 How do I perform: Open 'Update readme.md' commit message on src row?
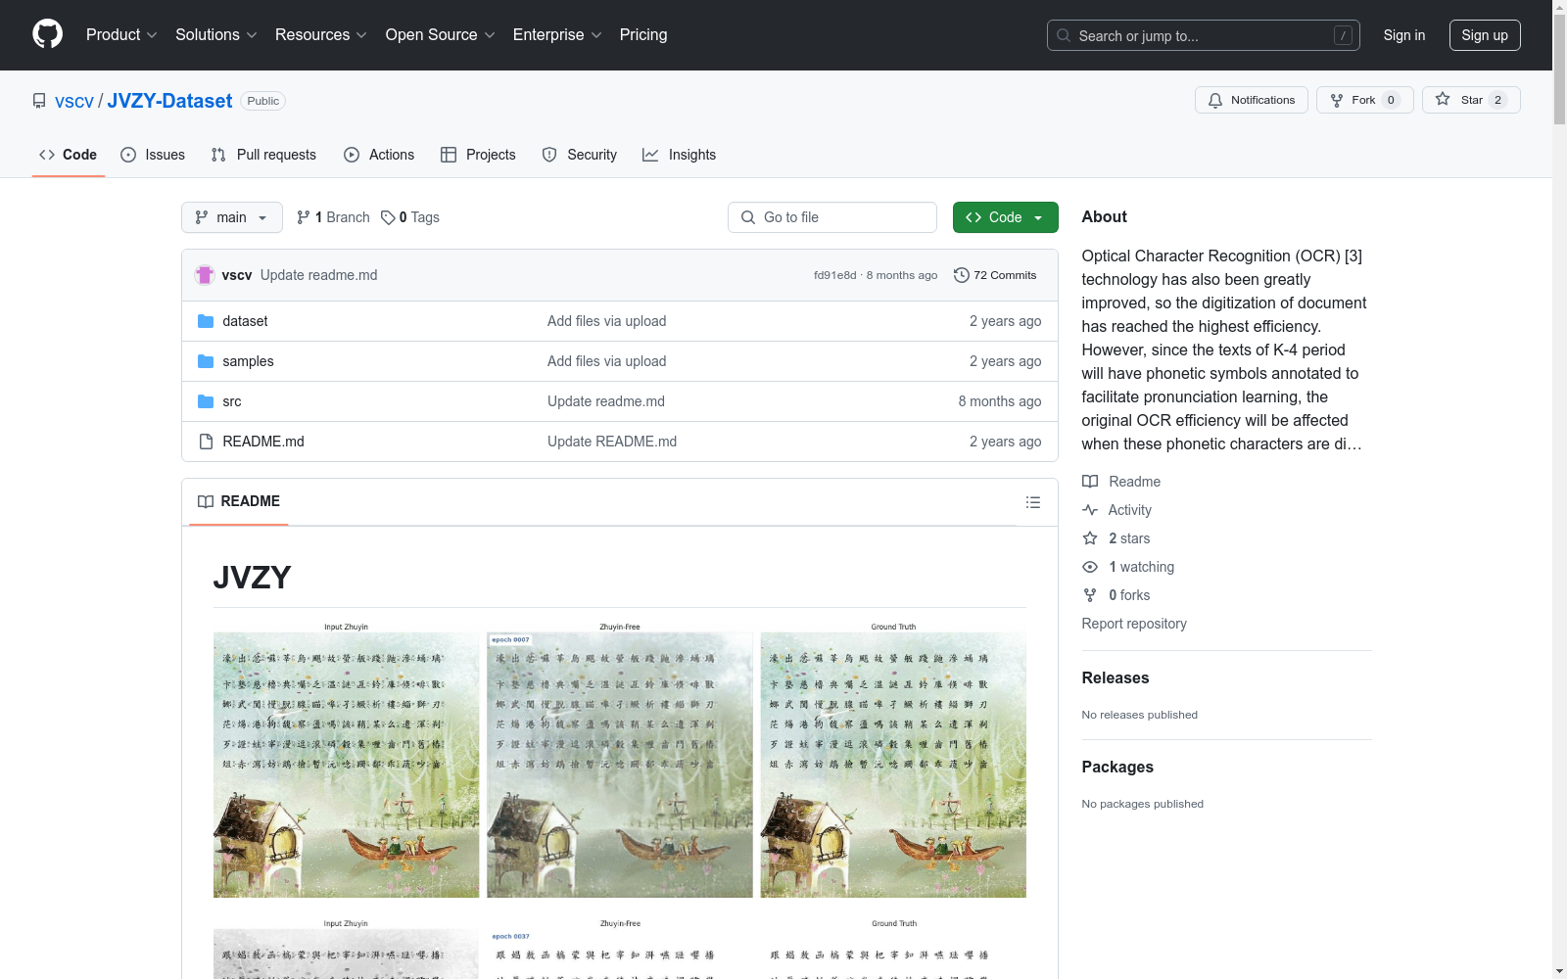coord(606,401)
